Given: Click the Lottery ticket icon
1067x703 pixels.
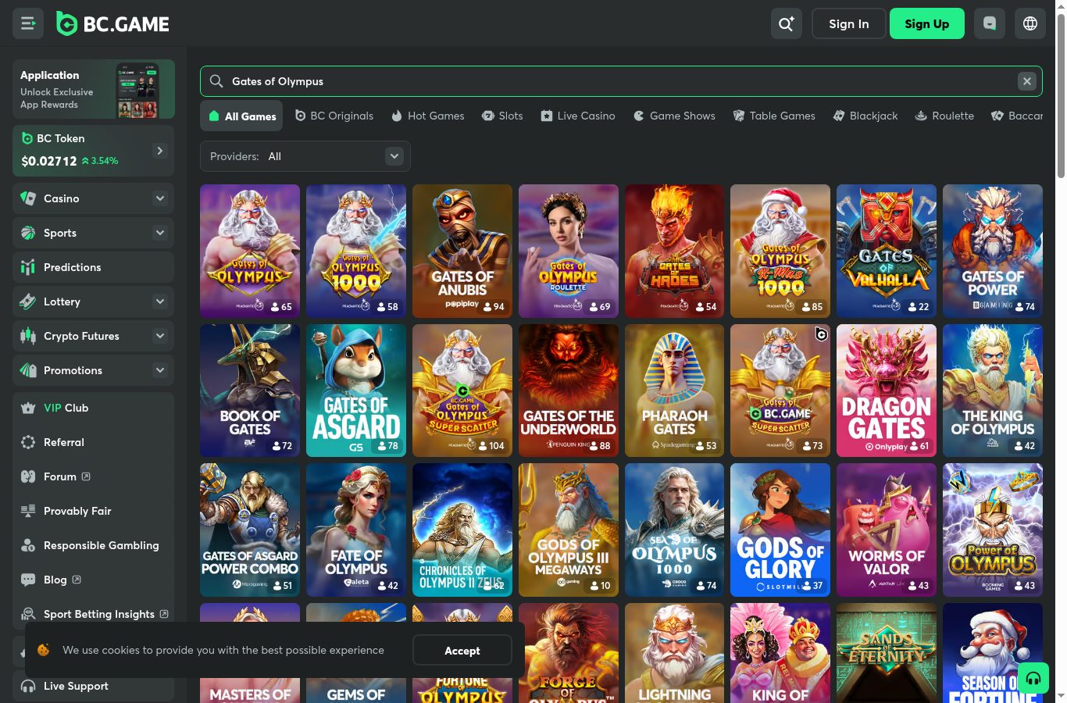Looking at the screenshot, I should tap(28, 302).
